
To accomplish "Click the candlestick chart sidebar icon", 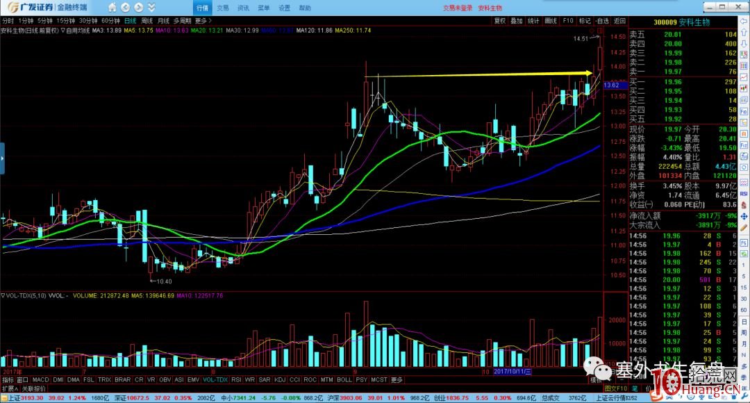I will [x=744, y=89].
